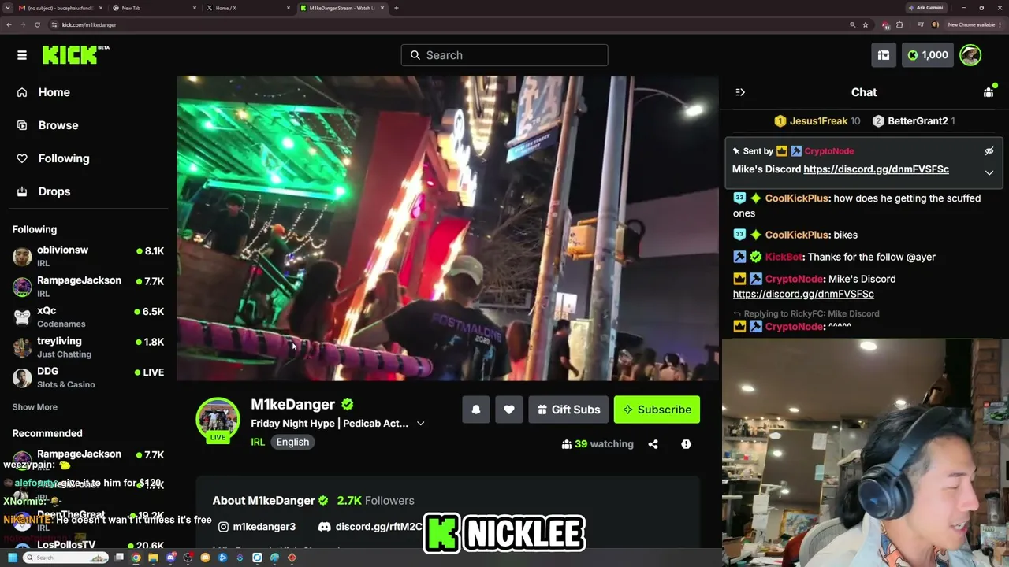This screenshot has width=1009, height=567.
Task: Open m1kedanger3 Instagram link
Action: click(x=257, y=527)
